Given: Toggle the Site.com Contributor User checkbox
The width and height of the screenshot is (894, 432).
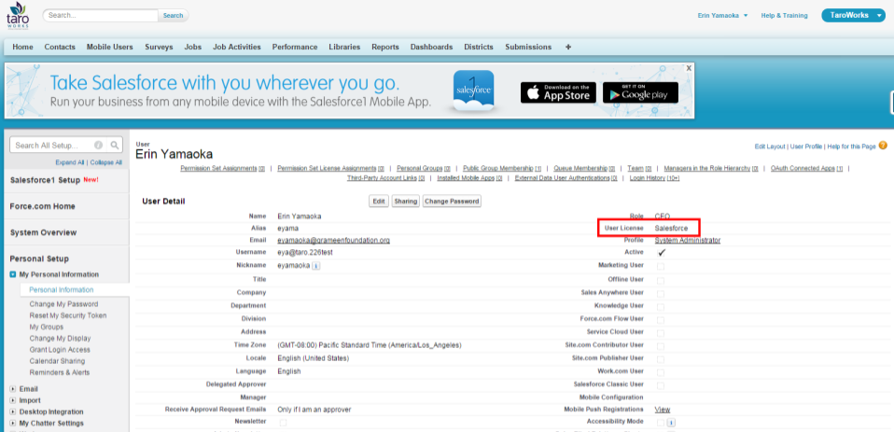Looking at the screenshot, I should tap(661, 346).
